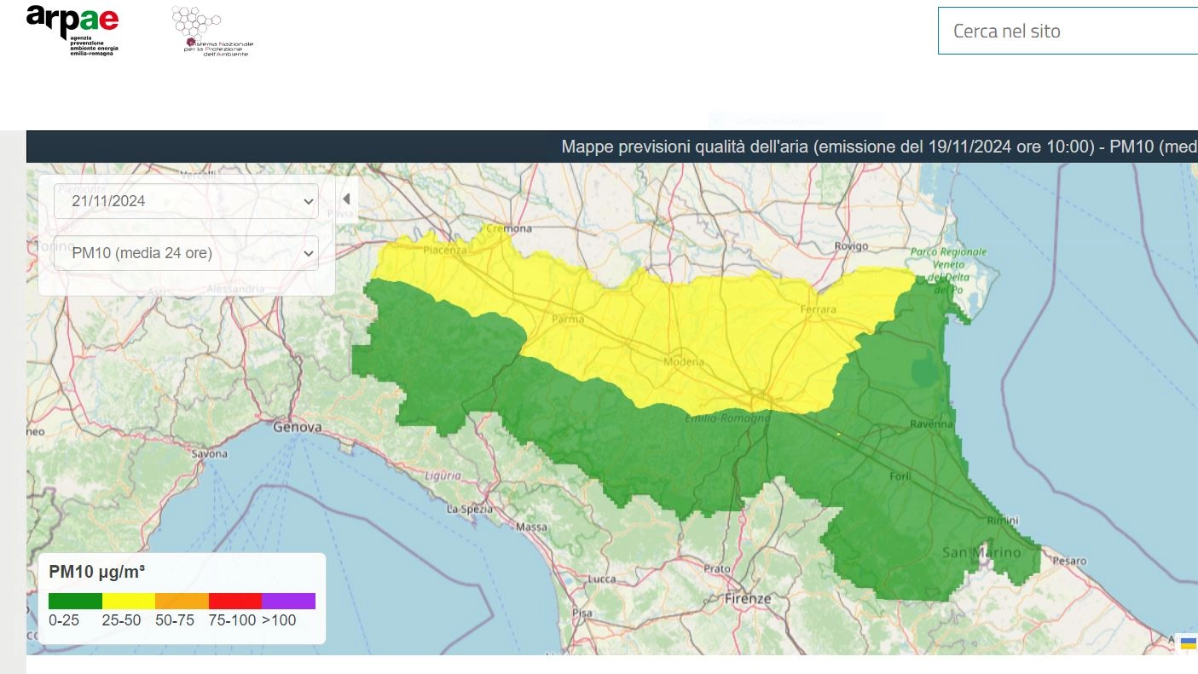Click the La Spezia label on the map
This screenshot has height=674, width=1198.
point(469,510)
